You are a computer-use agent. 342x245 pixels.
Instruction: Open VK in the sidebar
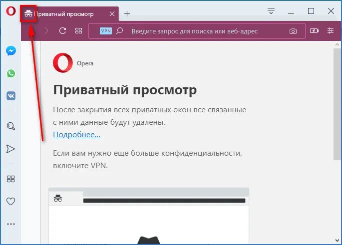click(x=11, y=96)
